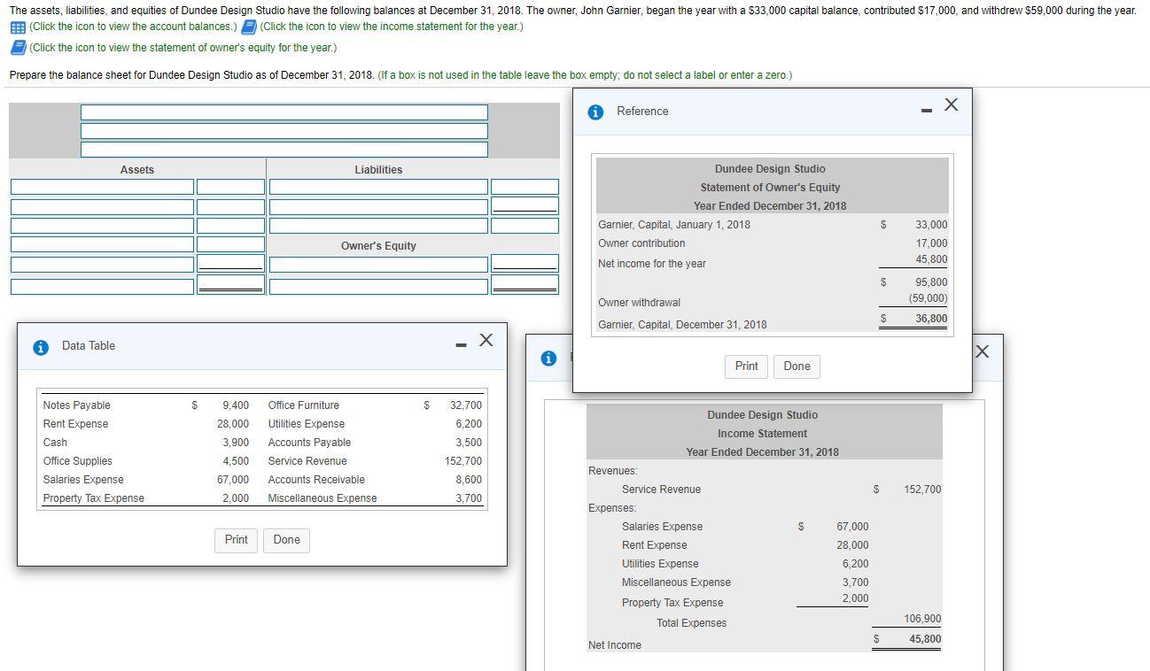The width and height of the screenshot is (1150, 671).
Task: Select the first liability amount field
Action: tap(524, 187)
